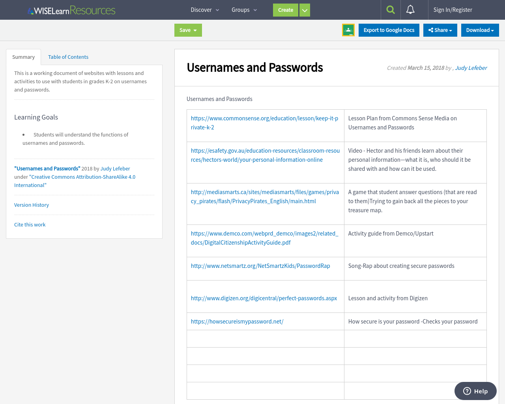Select the Summary tab
Image resolution: width=505 pixels, height=404 pixels.
point(23,57)
